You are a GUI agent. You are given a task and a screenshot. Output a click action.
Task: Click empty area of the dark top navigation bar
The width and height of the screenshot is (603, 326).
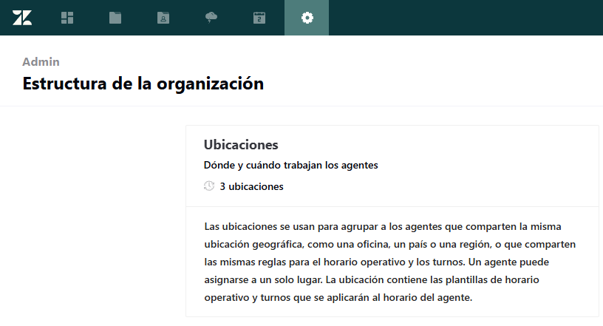click(466, 18)
